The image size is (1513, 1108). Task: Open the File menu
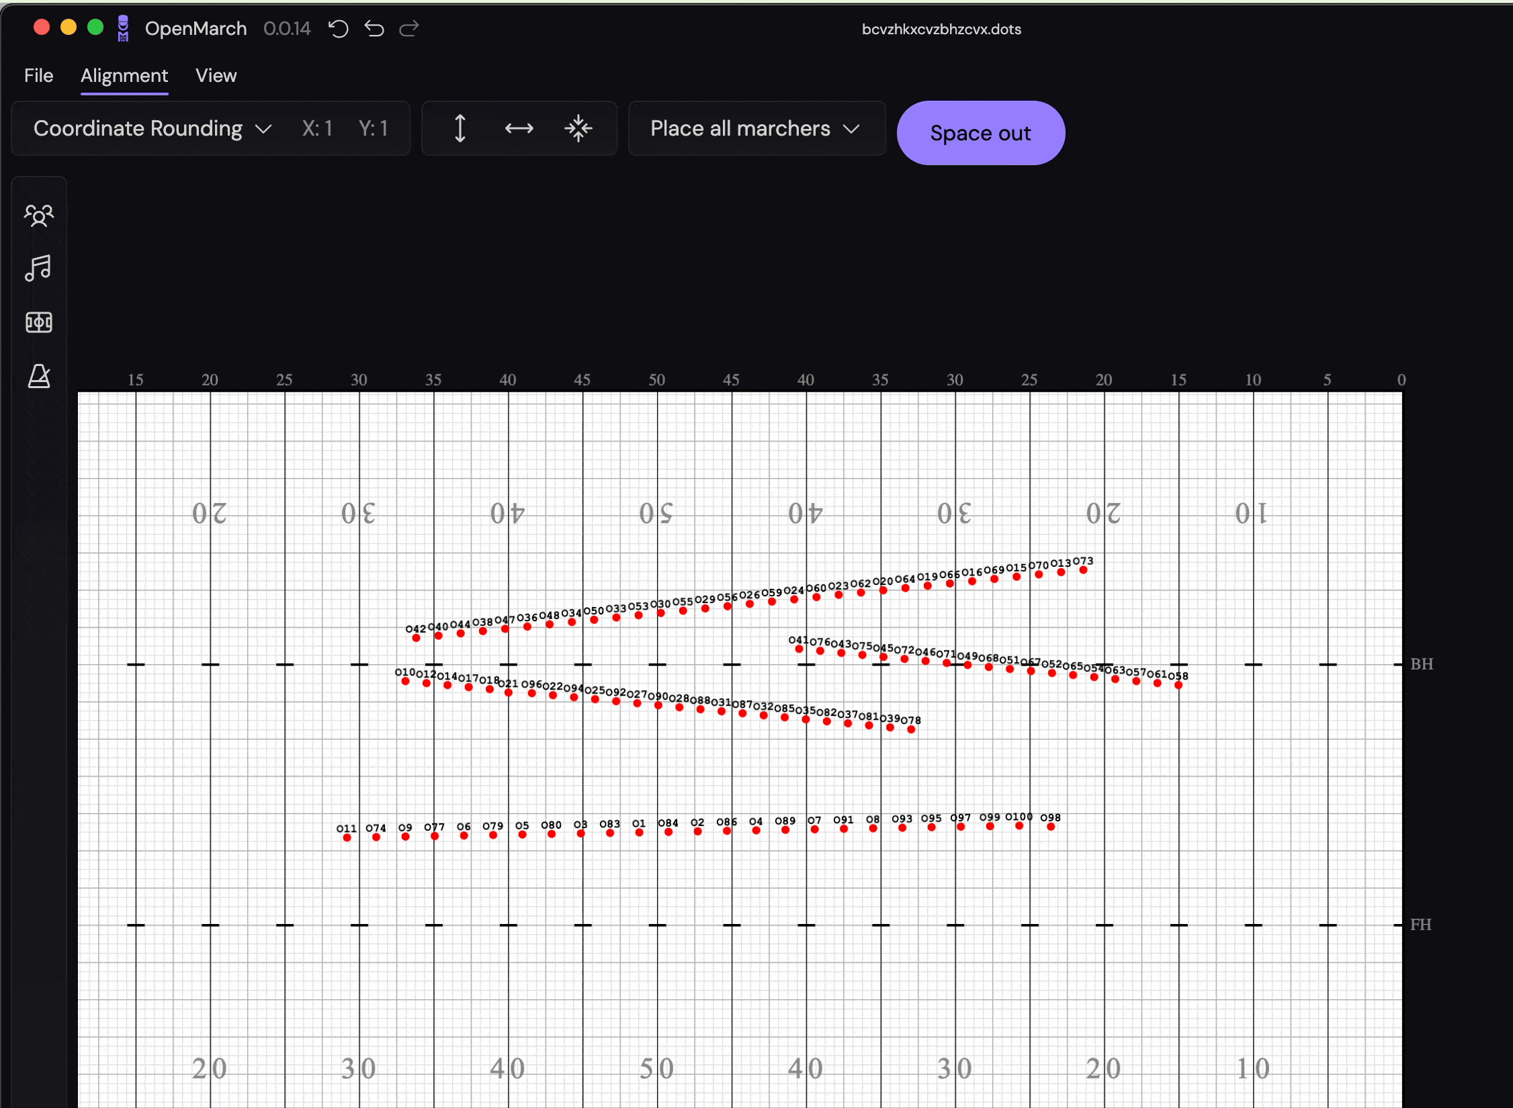38,75
